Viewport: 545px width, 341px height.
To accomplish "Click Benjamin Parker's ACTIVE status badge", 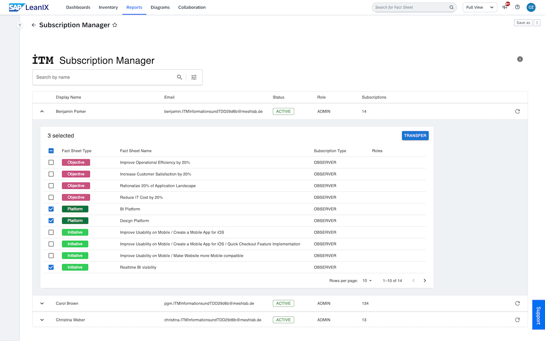I will coord(284,111).
